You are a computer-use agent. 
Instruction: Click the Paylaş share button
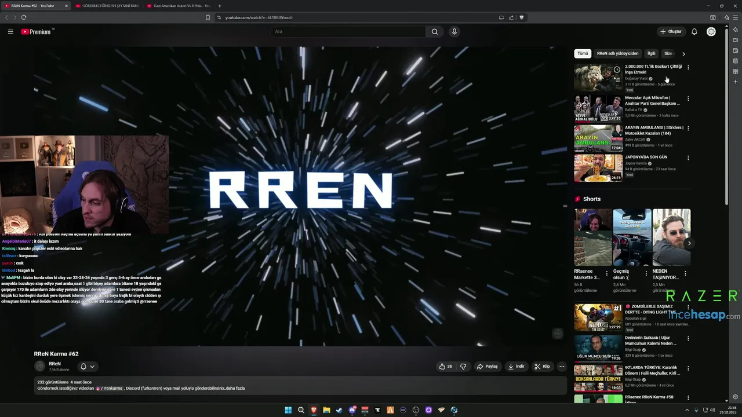[x=488, y=367]
